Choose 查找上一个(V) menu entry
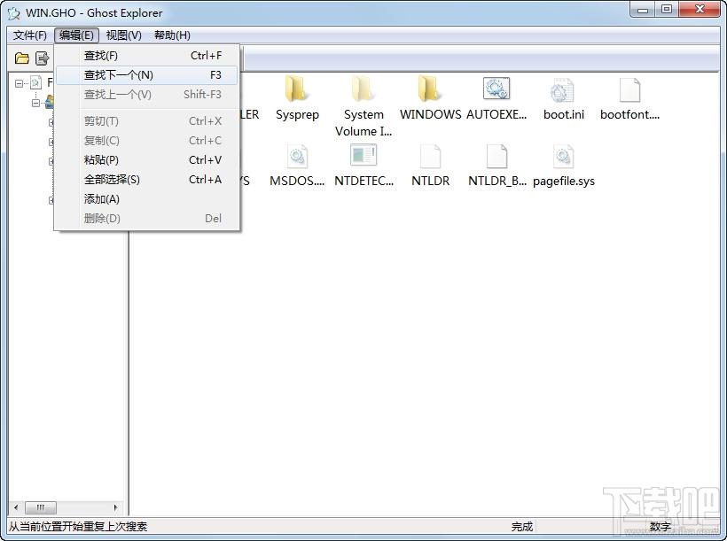Viewport: 727px width, 541px height. coord(146,95)
